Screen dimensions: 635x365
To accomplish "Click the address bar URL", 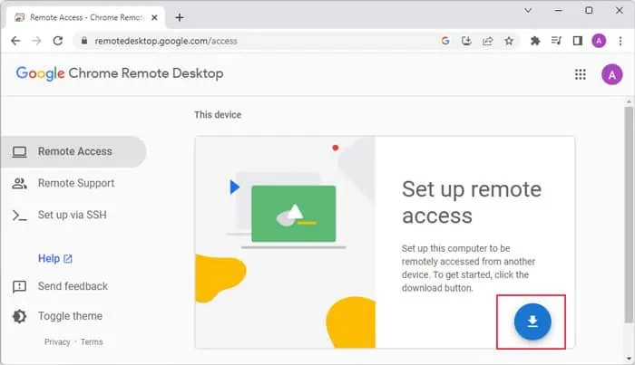I will [166, 41].
